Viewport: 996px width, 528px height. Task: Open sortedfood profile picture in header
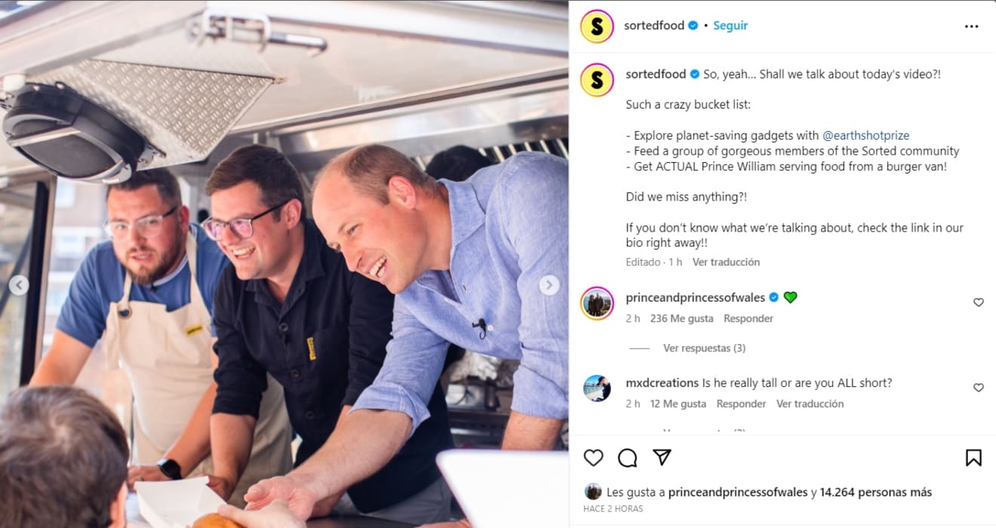click(x=596, y=26)
